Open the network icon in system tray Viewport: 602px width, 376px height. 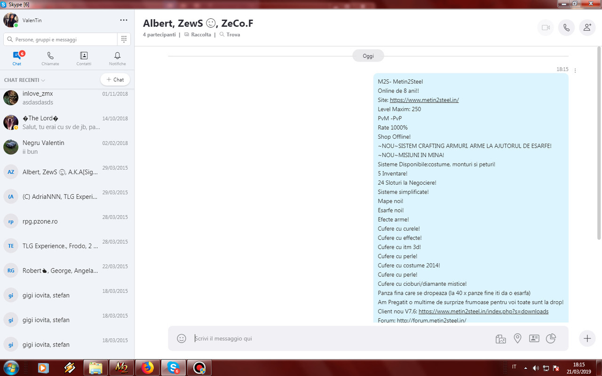tap(546, 368)
